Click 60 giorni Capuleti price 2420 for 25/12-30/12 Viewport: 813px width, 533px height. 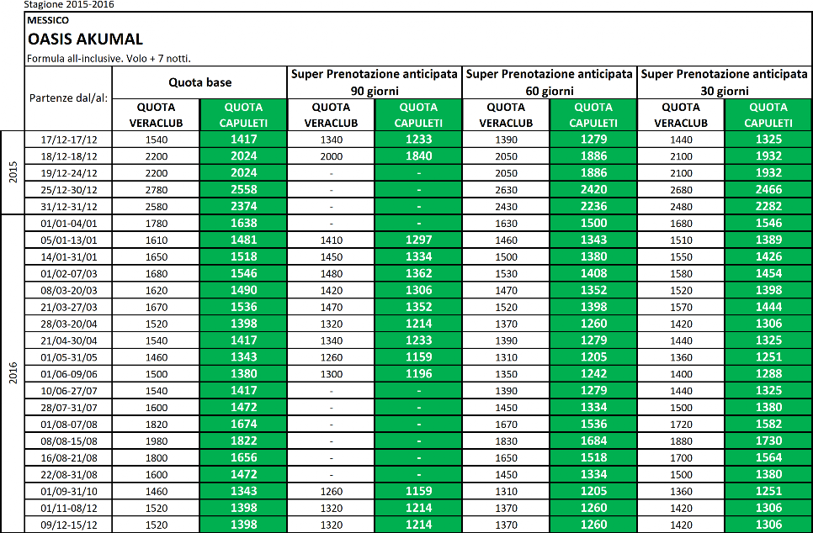coord(593,190)
